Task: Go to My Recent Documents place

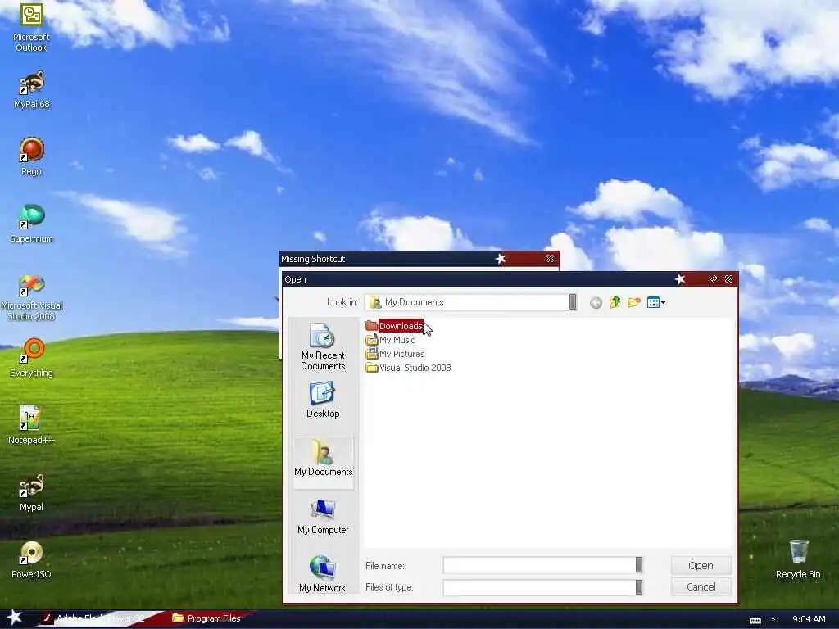Action: pos(323,346)
